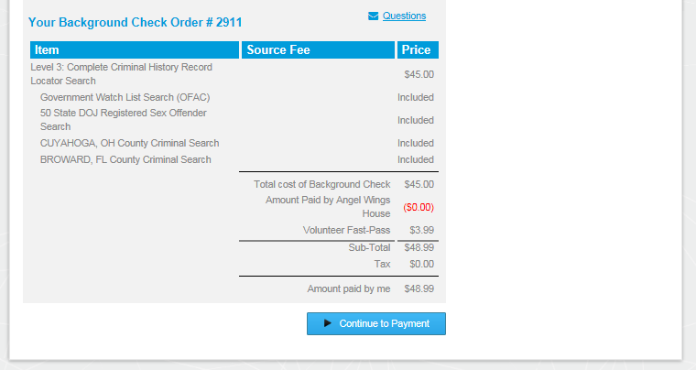Select the Item column header
Image resolution: width=696 pixels, height=370 pixels.
[47, 50]
